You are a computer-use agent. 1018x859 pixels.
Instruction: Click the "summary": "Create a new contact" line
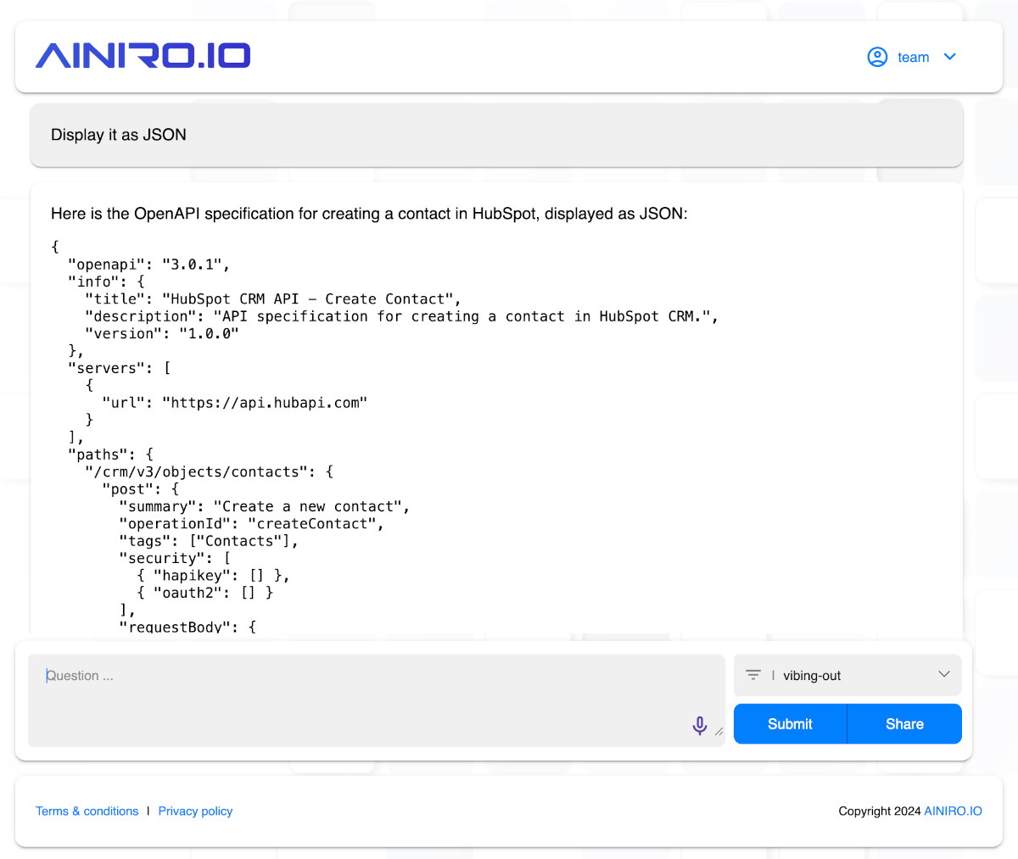(x=265, y=507)
